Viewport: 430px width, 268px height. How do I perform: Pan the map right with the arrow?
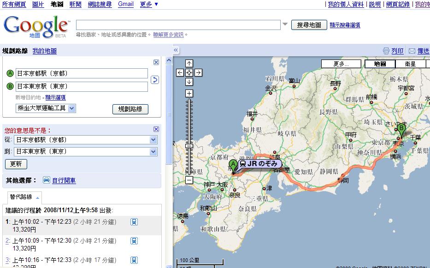click(198, 72)
